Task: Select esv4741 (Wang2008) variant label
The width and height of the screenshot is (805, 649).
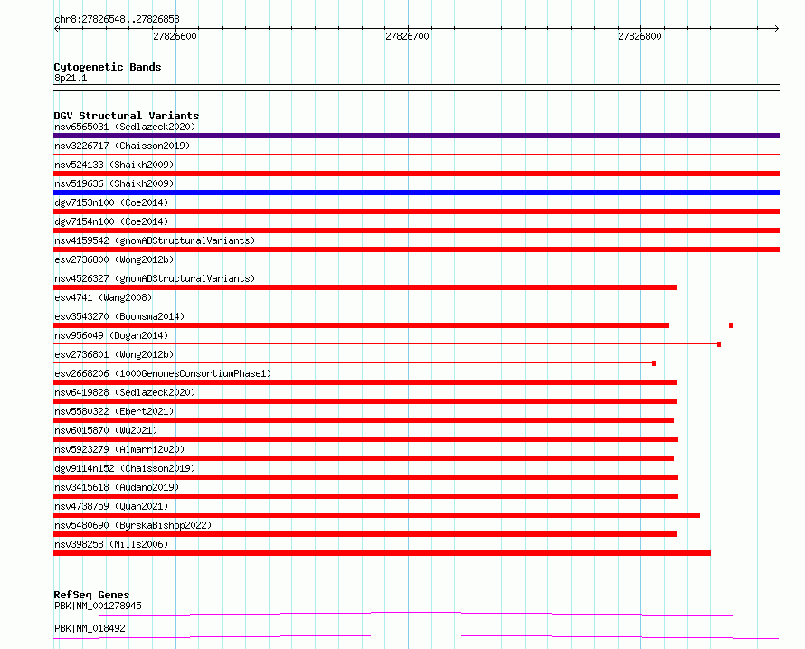Action: 103,297
